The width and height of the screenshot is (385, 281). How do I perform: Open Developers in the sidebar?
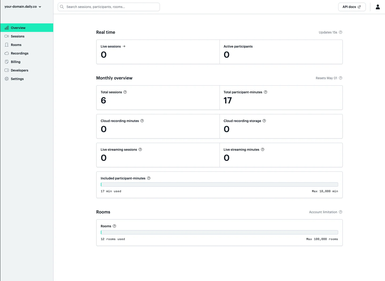coord(27,70)
